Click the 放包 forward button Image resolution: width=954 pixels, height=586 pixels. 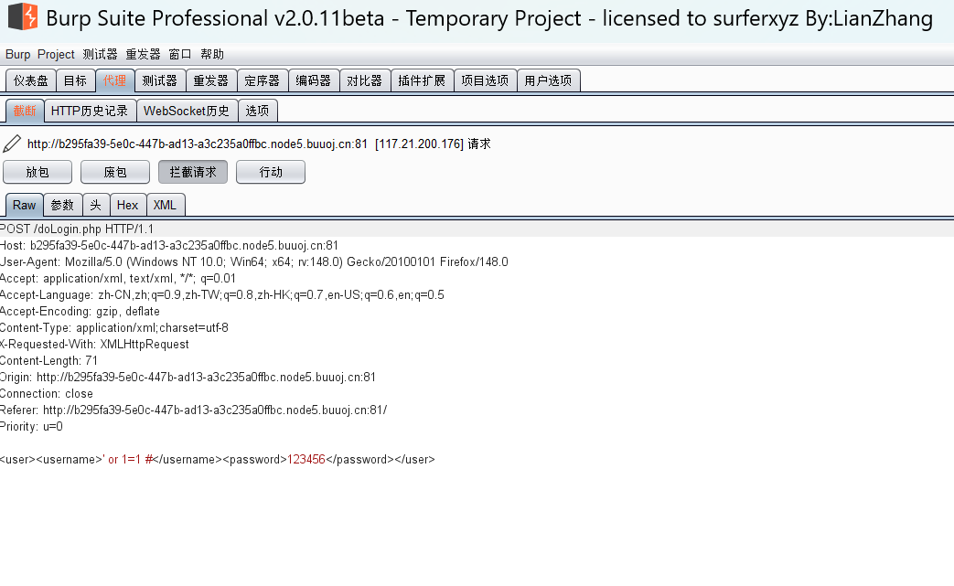coord(38,172)
